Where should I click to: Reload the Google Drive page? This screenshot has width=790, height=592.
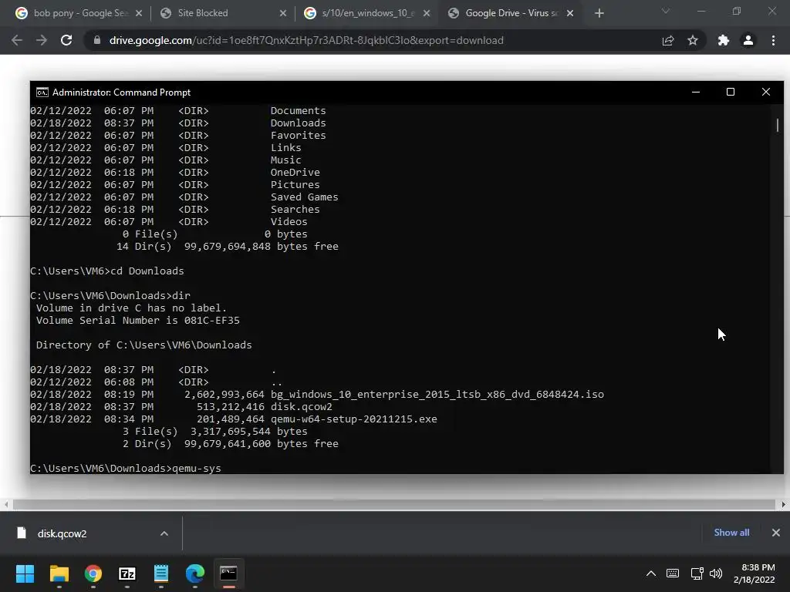tap(66, 40)
